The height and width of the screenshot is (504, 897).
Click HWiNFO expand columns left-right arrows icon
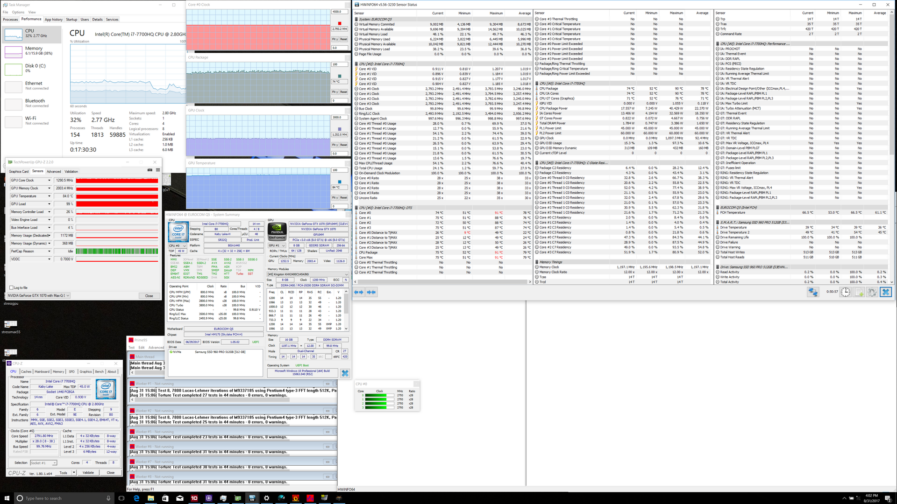pyautogui.click(x=359, y=292)
